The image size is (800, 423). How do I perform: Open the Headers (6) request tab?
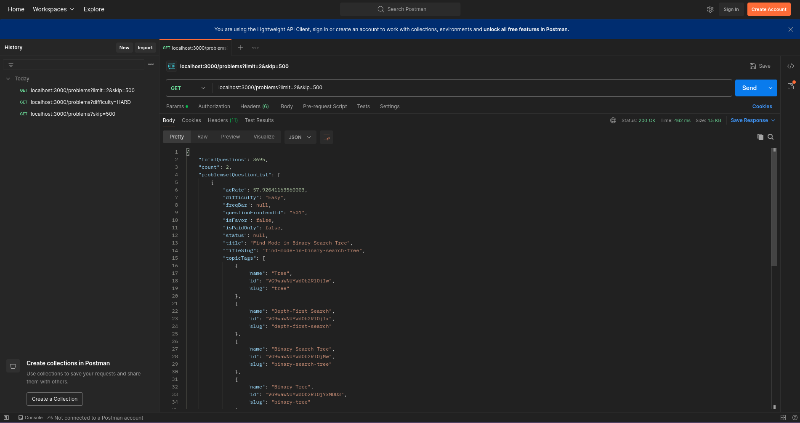(x=254, y=106)
